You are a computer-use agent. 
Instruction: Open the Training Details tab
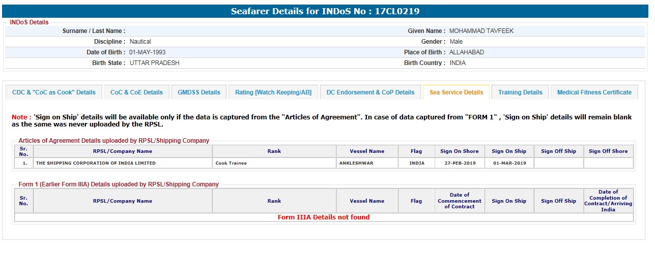click(520, 92)
